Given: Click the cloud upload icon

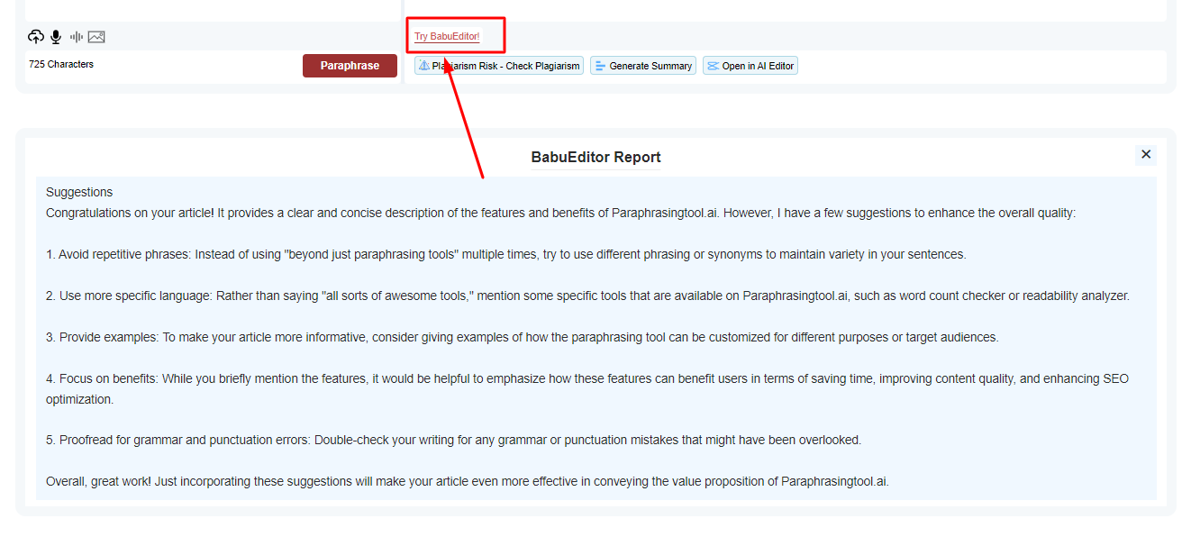Looking at the screenshot, I should click(36, 37).
